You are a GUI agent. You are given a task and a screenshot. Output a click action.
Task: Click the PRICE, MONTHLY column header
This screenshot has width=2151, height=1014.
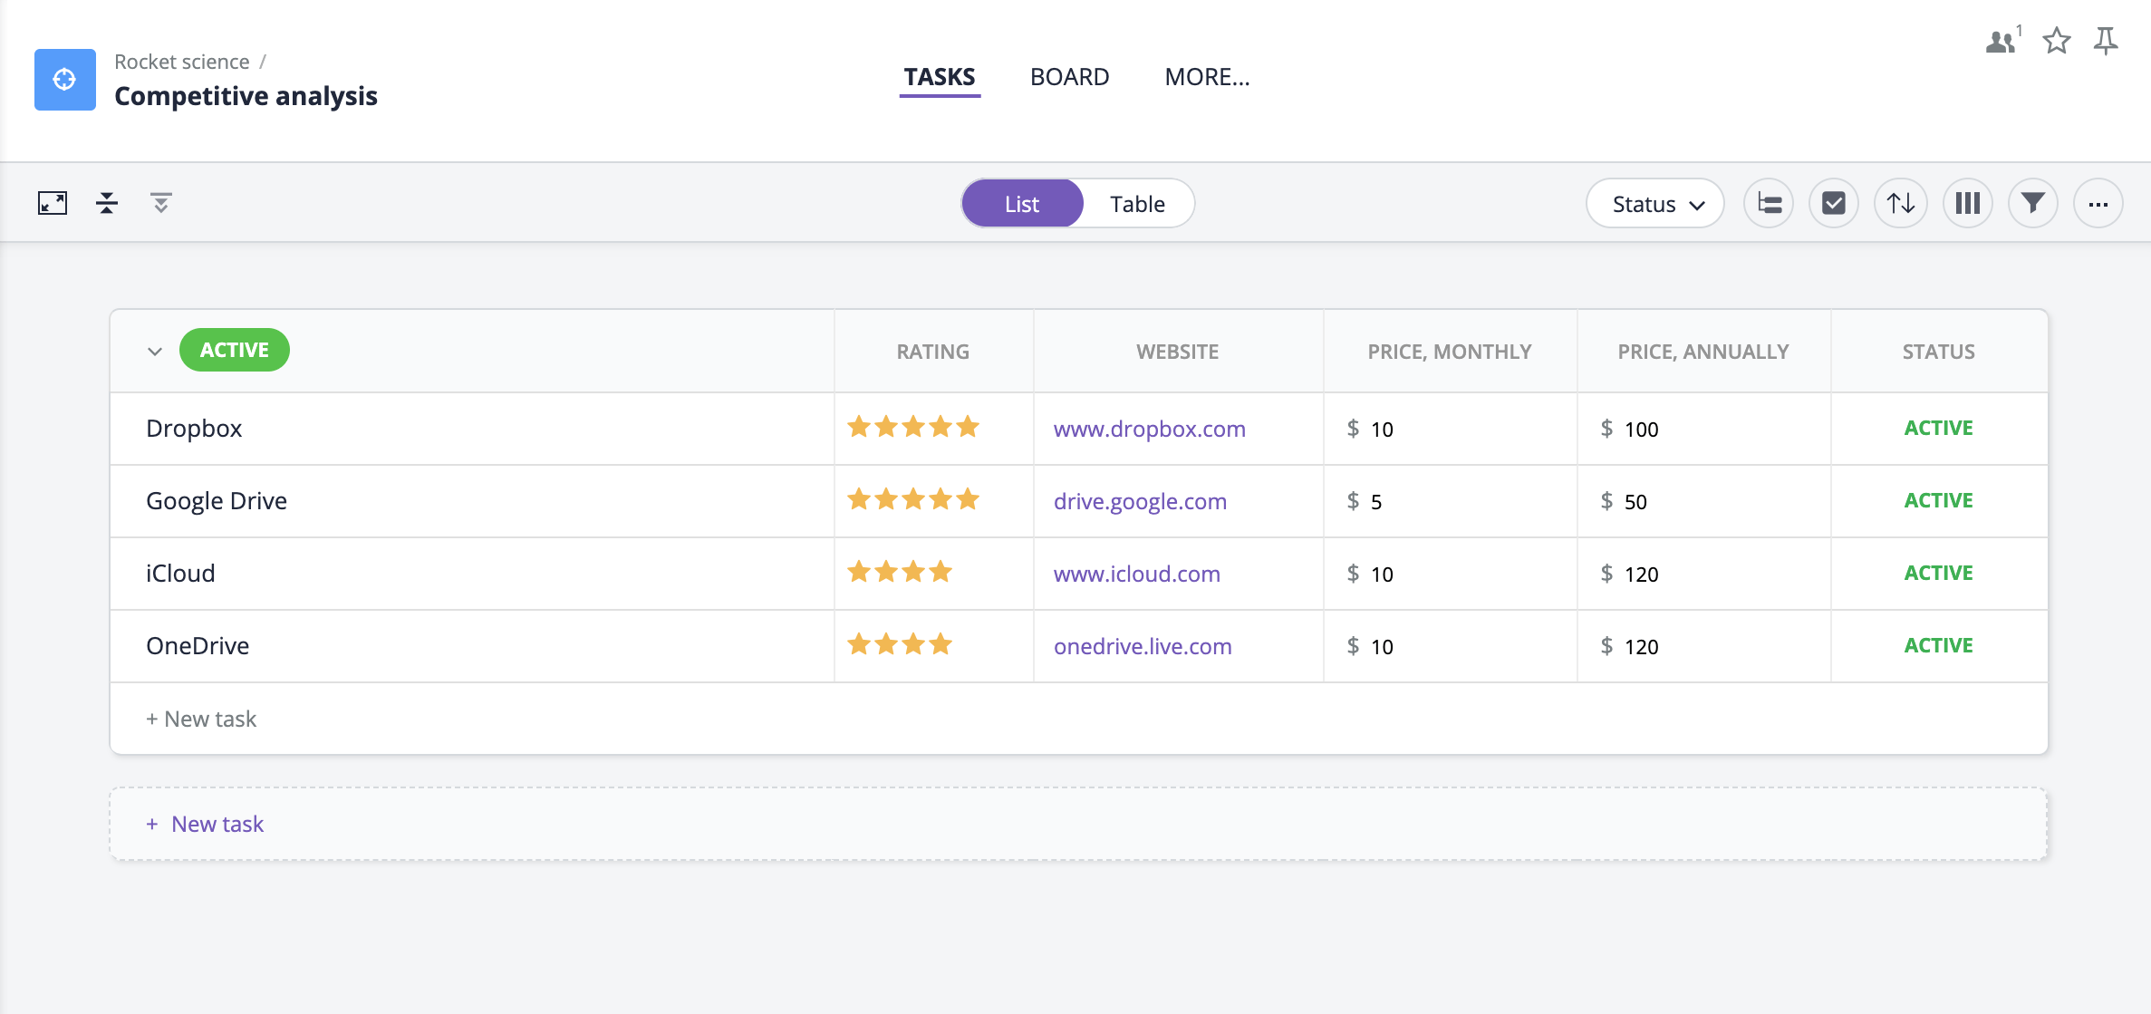[x=1450, y=352]
